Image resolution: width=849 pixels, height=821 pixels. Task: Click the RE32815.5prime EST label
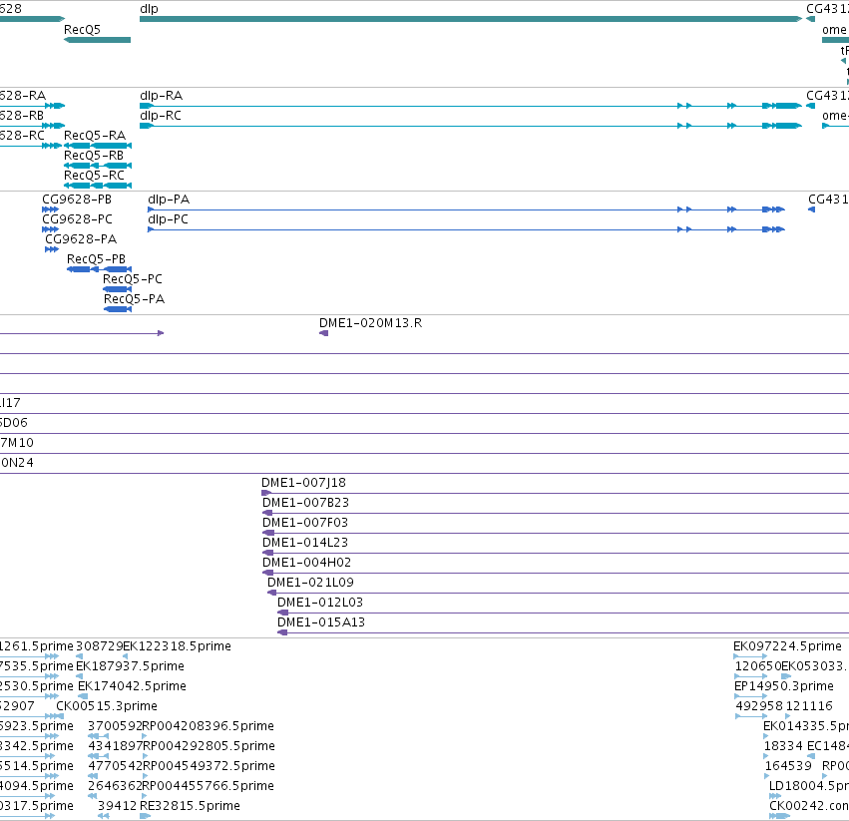pos(190,806)
